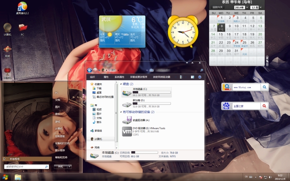Open the year 2014年 dropdown in calendar

tap(247, 7)
